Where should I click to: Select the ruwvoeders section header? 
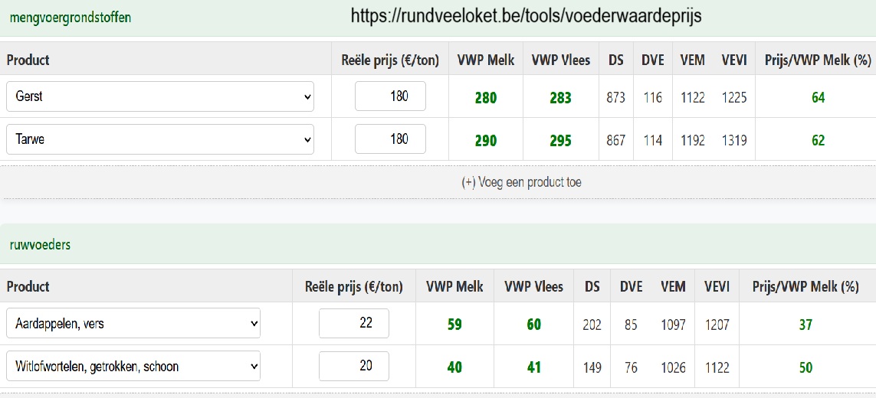pos(40,244)
